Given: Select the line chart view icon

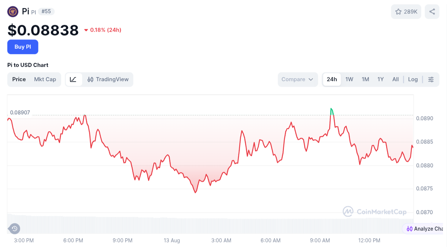Looking at the screenshot, I should (x=74, y=79).
